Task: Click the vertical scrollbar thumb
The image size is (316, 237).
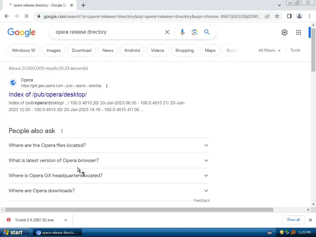Action: tap(313, 50)
